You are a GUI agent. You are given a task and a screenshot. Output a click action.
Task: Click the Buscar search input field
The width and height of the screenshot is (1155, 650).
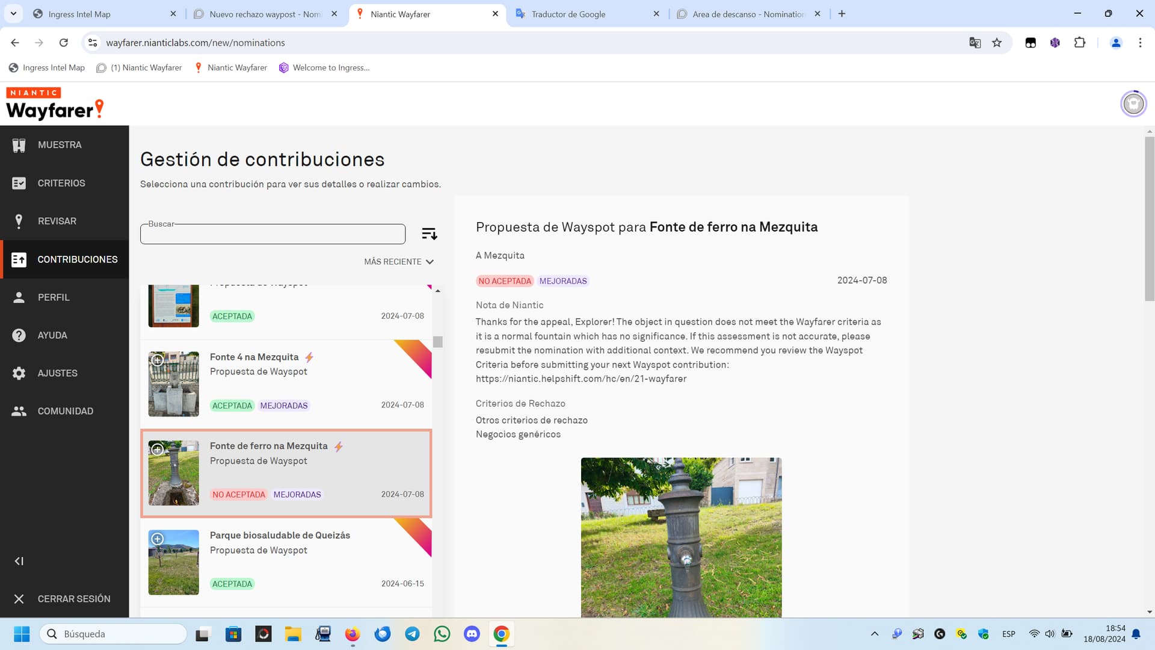tap(273, 235)
